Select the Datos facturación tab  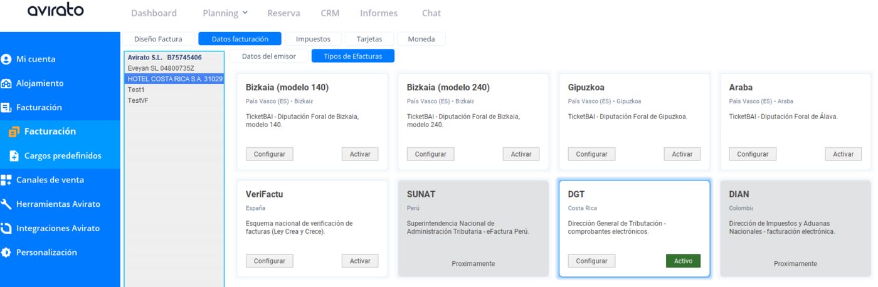240,39
